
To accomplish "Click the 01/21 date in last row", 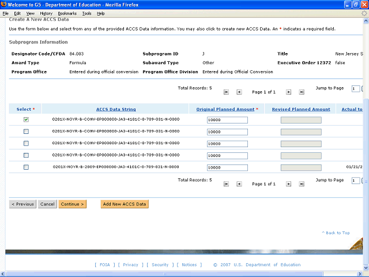I will 354,167.
